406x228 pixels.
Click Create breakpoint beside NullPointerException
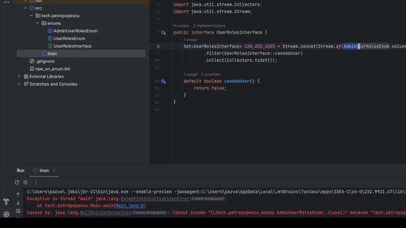(x=149, y=213)
